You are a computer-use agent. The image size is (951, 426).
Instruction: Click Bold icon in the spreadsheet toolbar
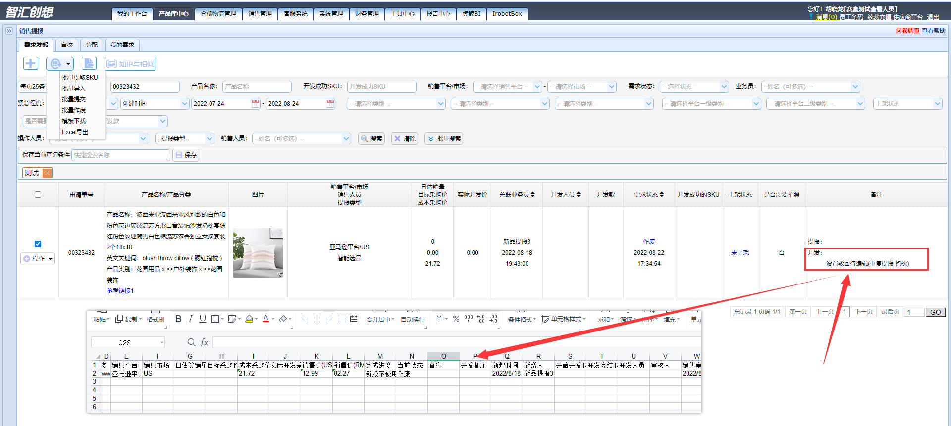[x=178, y=319]
